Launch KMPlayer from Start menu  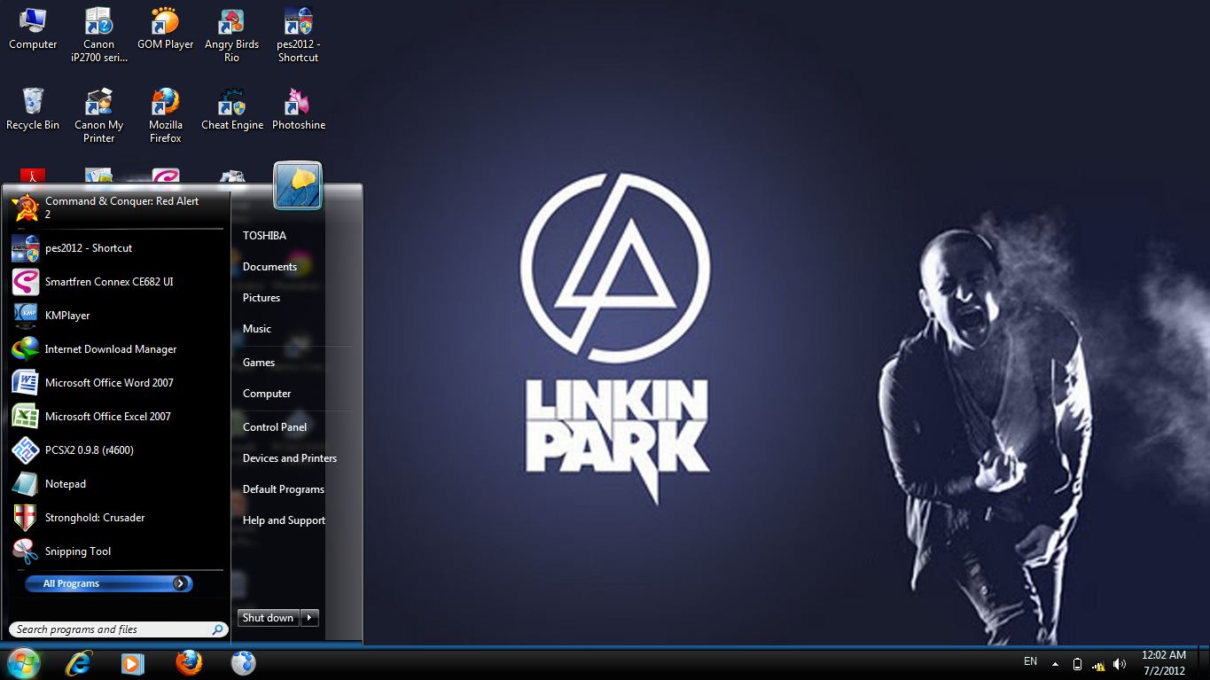coord(118,316)
